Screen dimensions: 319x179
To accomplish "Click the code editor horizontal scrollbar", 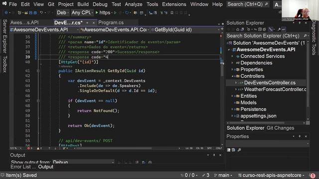I will pyautogui.click(x=114, y=148).
